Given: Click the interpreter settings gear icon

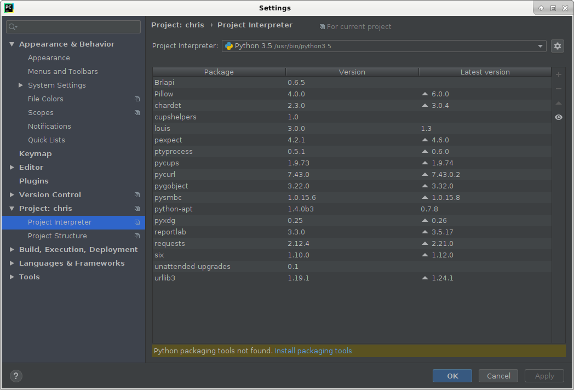Looking at the screenshot, I should pyautogui.click(x=557, y=46).
